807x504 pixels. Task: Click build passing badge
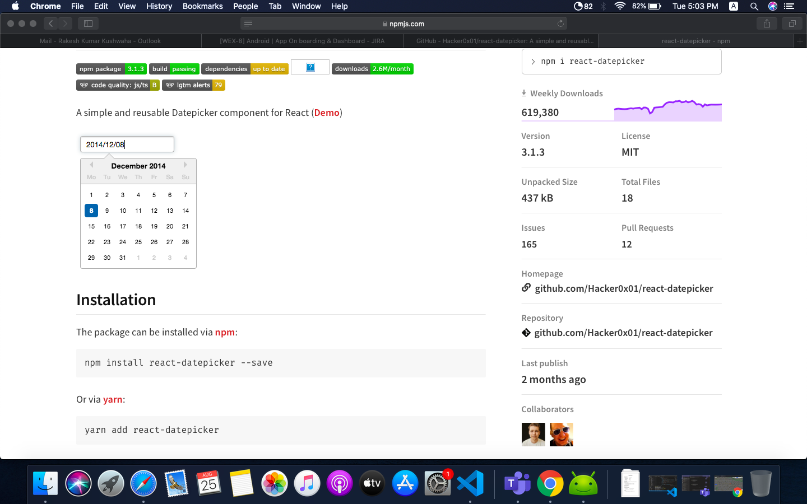tap(174, 69)
